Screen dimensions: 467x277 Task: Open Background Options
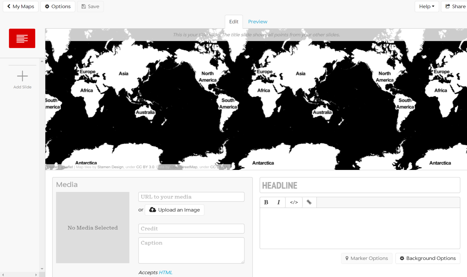click(428, 258)
